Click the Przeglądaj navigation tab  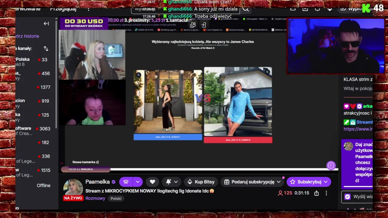tap(63, 9)
